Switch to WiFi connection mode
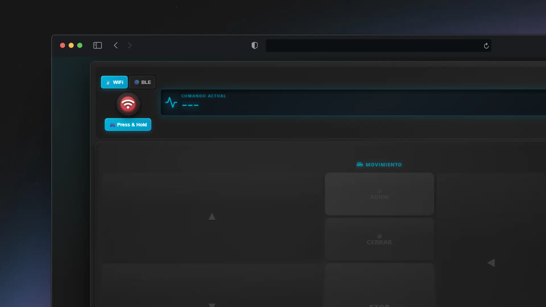This screenshot has height=307, width=546. point(114,82)
